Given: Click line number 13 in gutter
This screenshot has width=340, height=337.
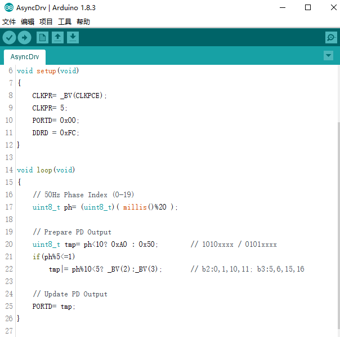Looking at the screenshot, I should coord(9,157).
